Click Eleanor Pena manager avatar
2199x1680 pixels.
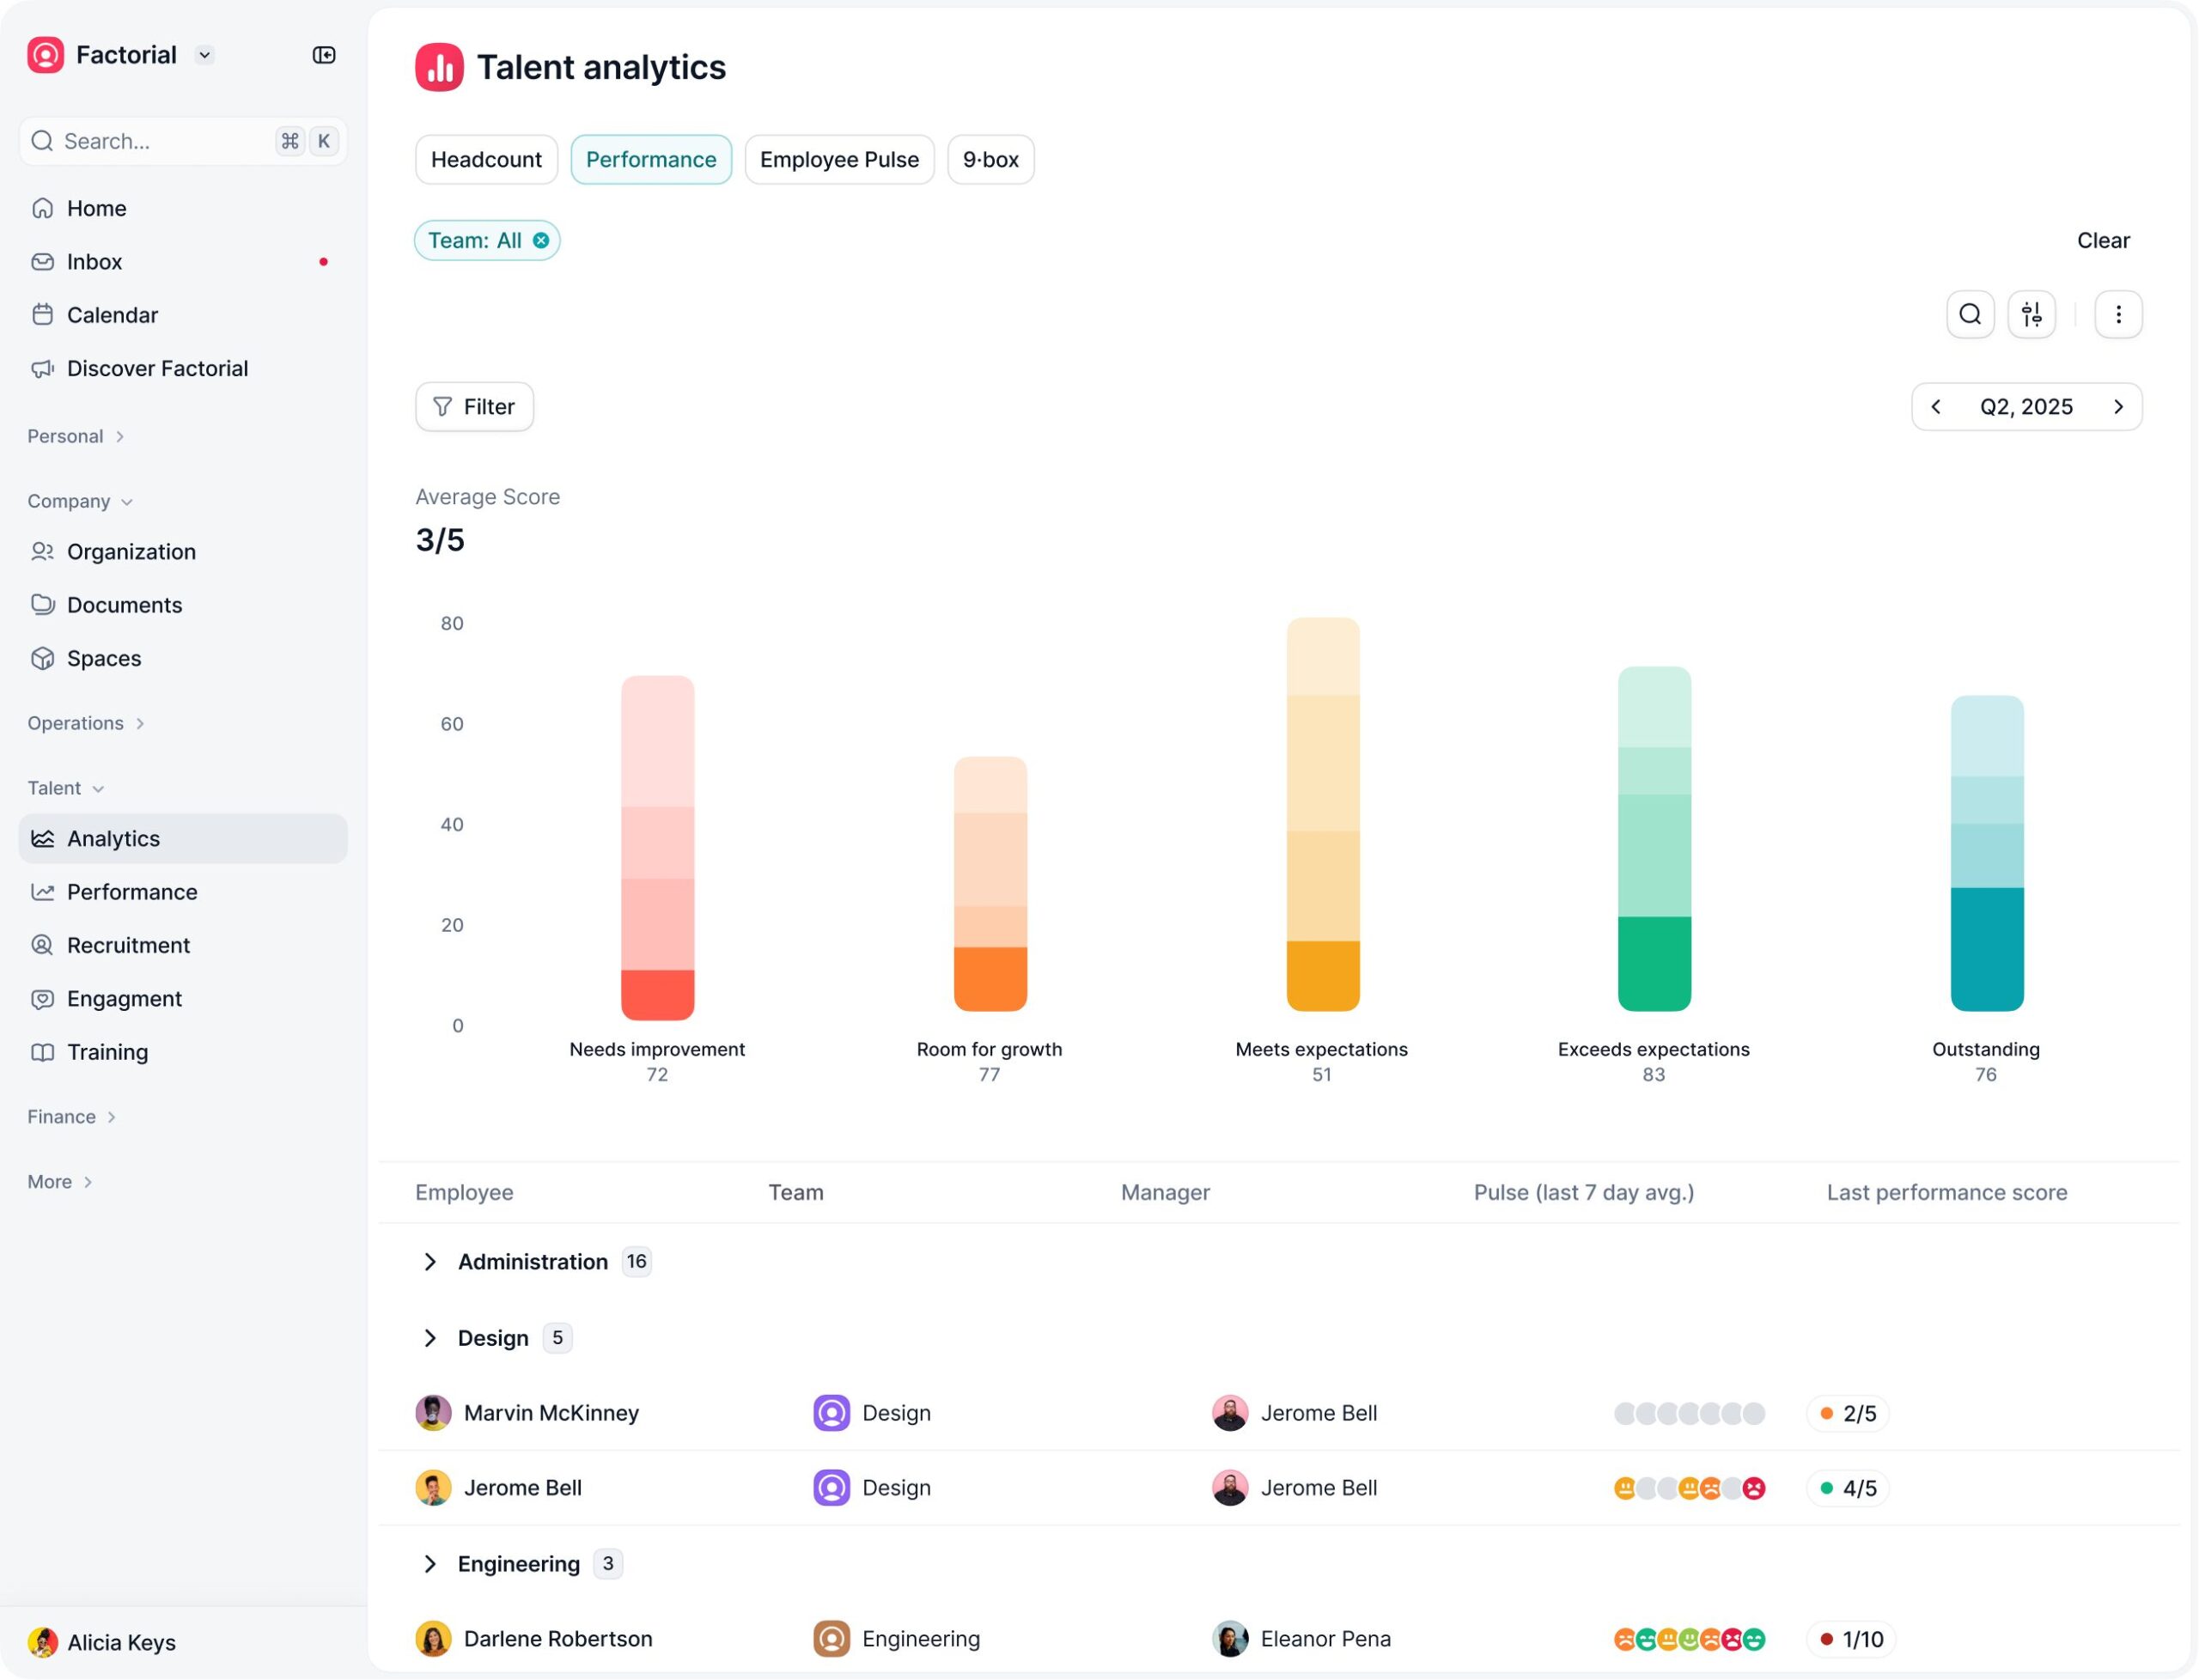(x=1230, y=1639)
